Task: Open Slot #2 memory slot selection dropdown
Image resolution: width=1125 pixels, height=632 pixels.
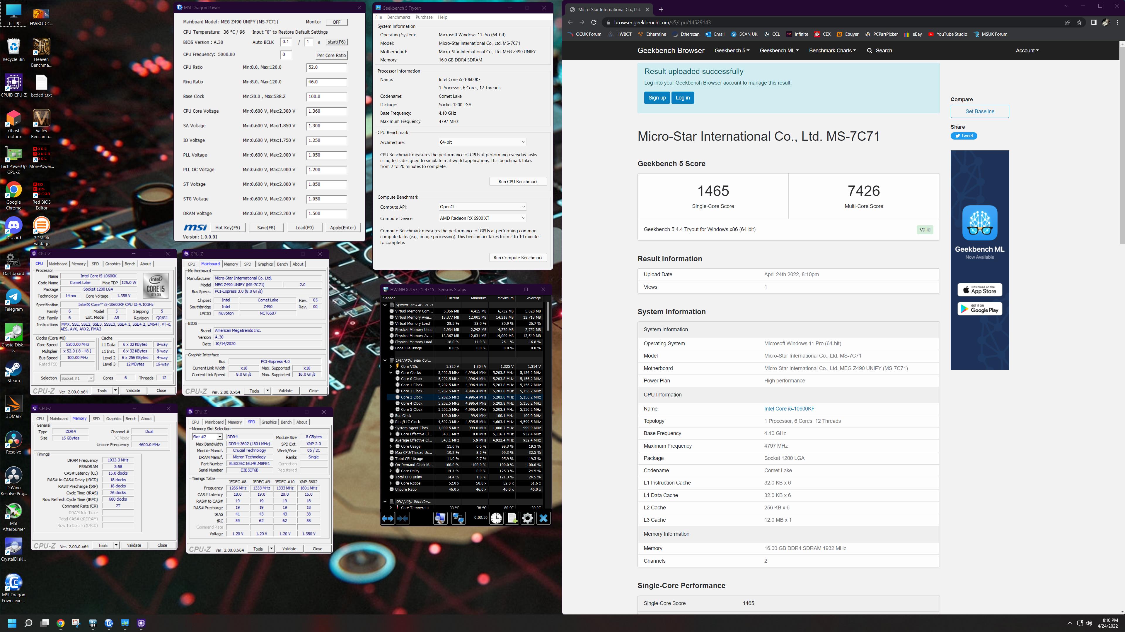Action: (207, 437)
